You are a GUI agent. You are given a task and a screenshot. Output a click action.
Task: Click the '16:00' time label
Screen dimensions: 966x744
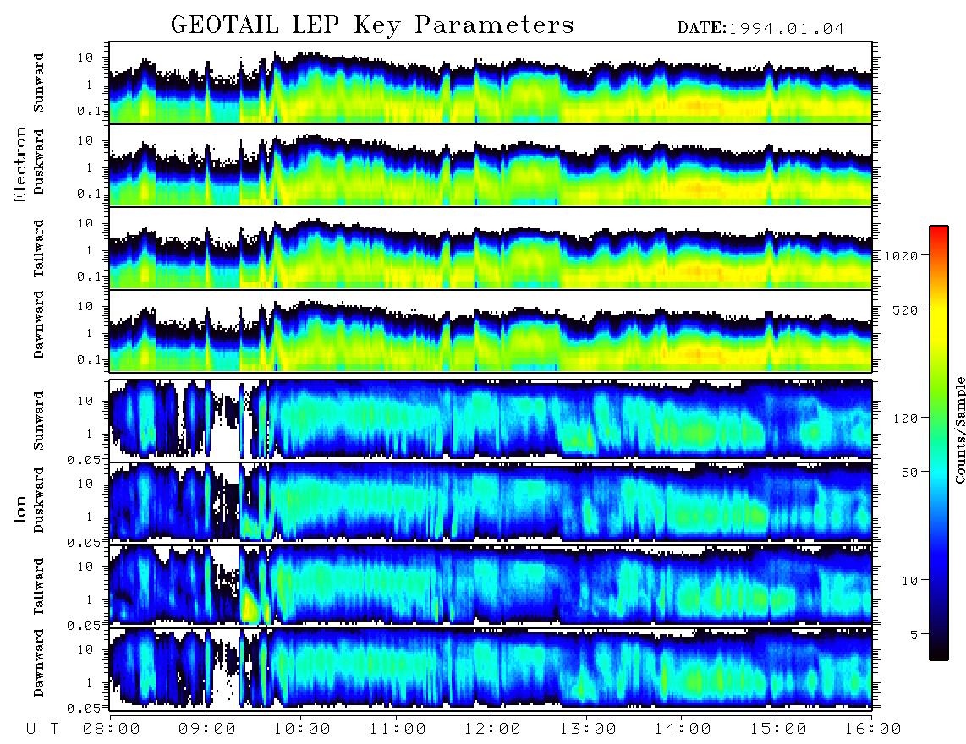pos(873,729)
